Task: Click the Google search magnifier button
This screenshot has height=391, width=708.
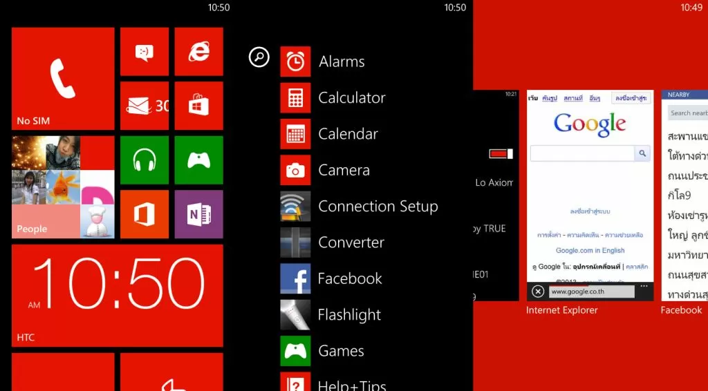Action: 642,153
